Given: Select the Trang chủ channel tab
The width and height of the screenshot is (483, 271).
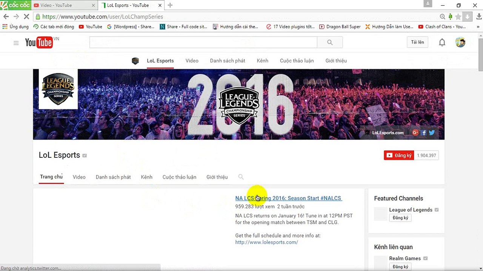Looking at the screenshot, I should (51, 177).
